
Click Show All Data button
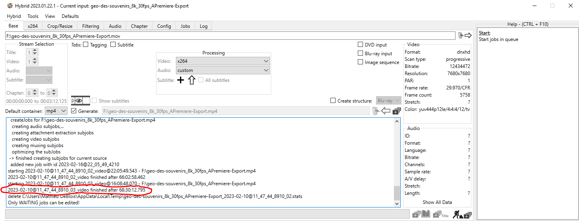(x=437, y=202)
